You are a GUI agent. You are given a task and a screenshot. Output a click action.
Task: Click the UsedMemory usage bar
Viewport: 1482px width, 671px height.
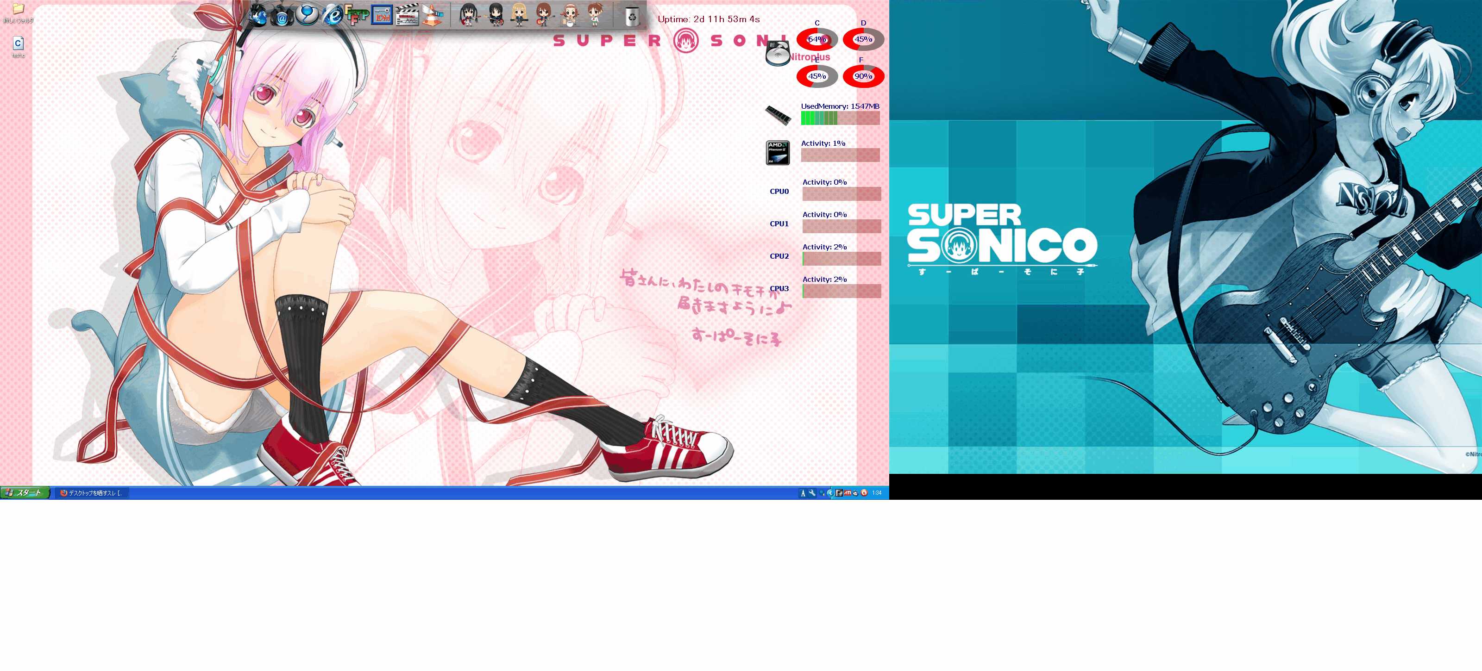click(840, 118)
